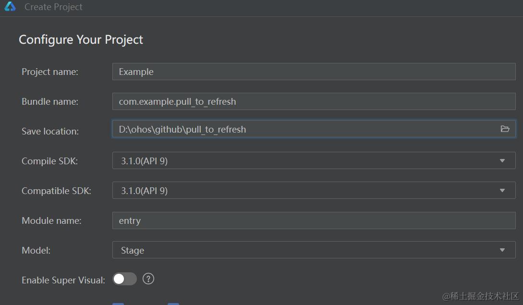Click the DevEco Studio logo icon
The width and height of the screenshot is (523, 305).
point(10,7)
